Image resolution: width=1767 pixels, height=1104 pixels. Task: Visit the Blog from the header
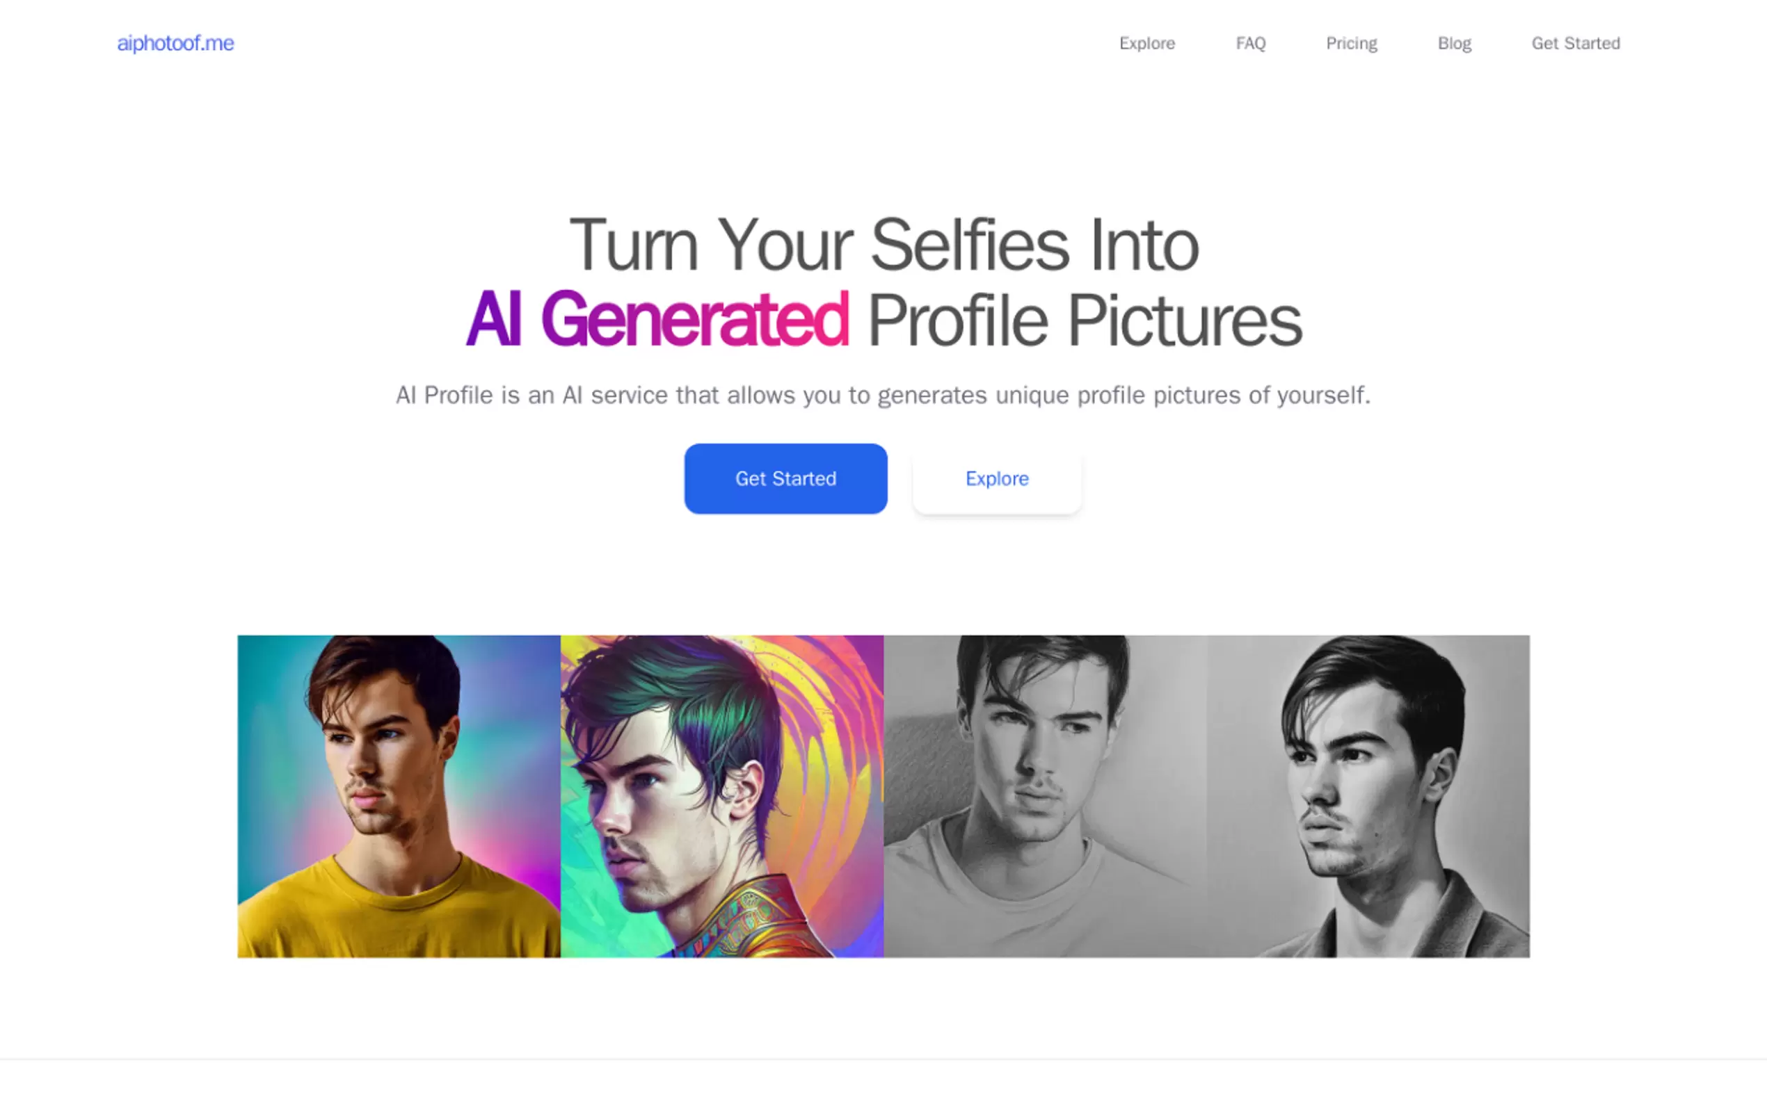point(1455,43)
